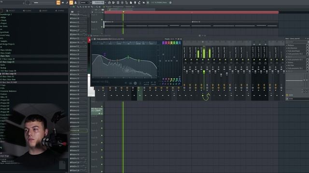This screenshot has height=173, width=309.
Task: Open the Backup folder in browser
Action: tap(3, 68)
